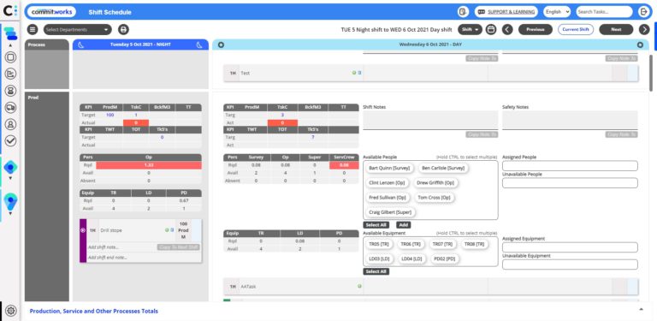Viewport: 657px width, 321px height.
Task: Select TR05 [TR] in Available Equipment
Action: pos(379,244)
